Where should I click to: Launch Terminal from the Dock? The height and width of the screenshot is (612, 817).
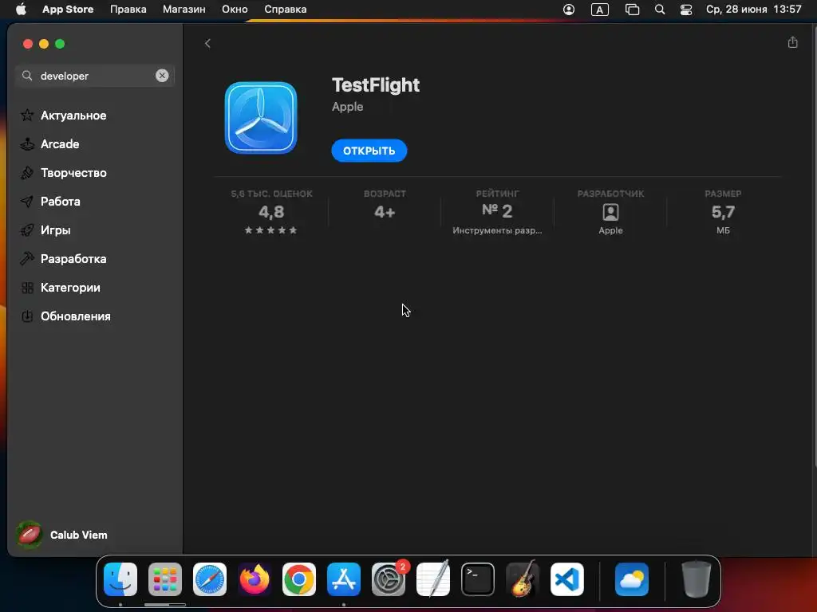(478, 579)
